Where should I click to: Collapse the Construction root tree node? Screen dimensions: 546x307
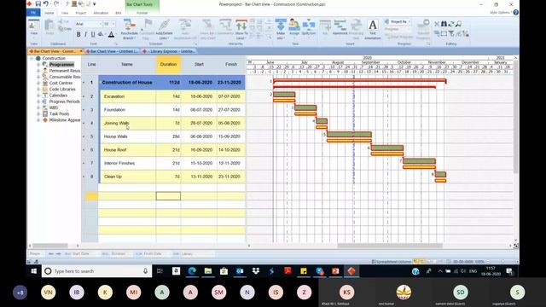(32, 59)
